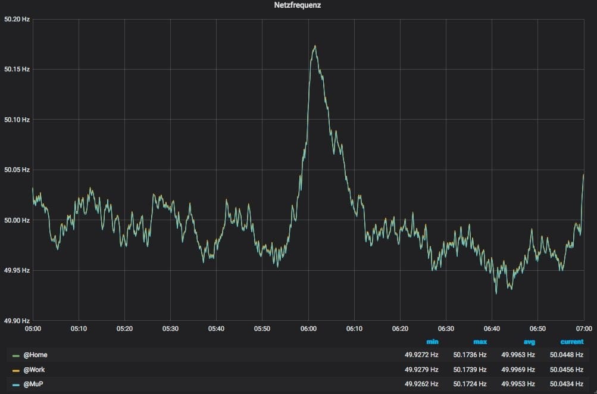Click the 05:00 time axis label
The height and width of the screenshot is (394, 597).
(33, 329)
